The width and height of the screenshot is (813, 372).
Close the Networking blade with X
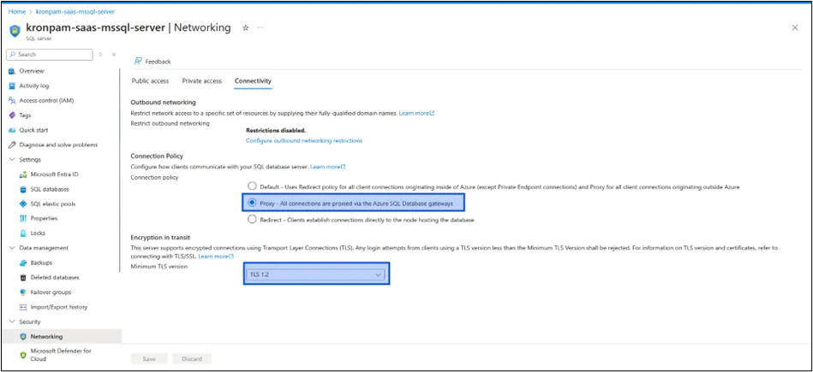(795, 28)
